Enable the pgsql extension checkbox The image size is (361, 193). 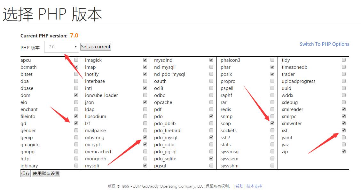[211, 165]
